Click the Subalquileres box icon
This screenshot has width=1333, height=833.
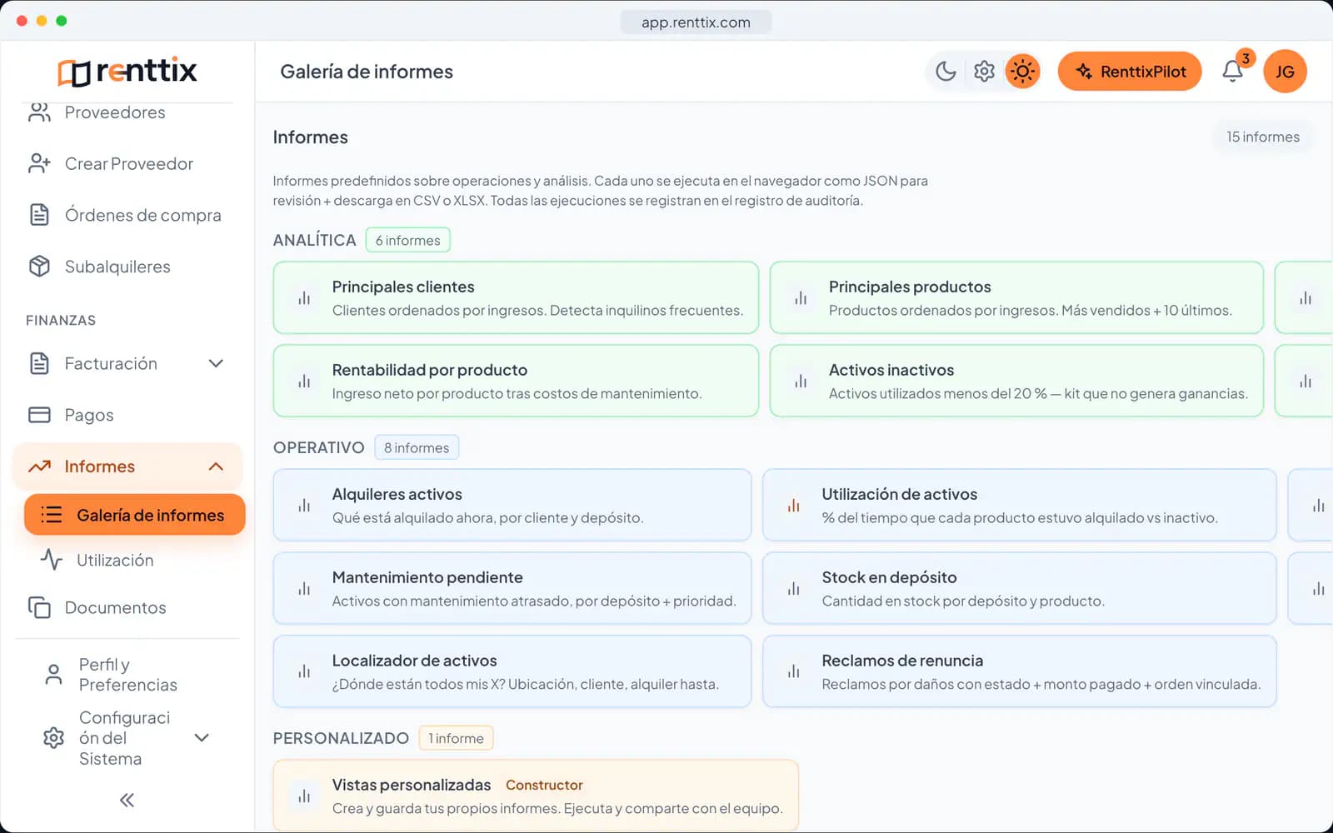tap(39, 267)
